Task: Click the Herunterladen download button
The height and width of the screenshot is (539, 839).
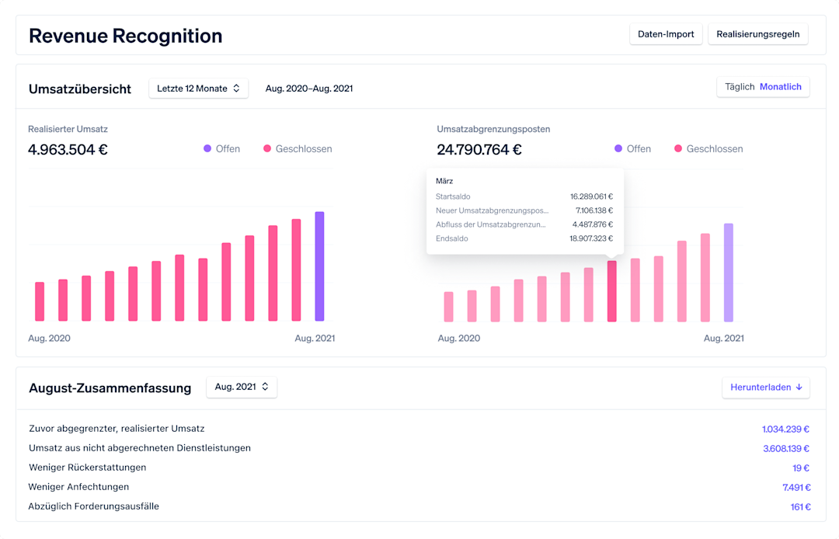Action: point(766,387)
